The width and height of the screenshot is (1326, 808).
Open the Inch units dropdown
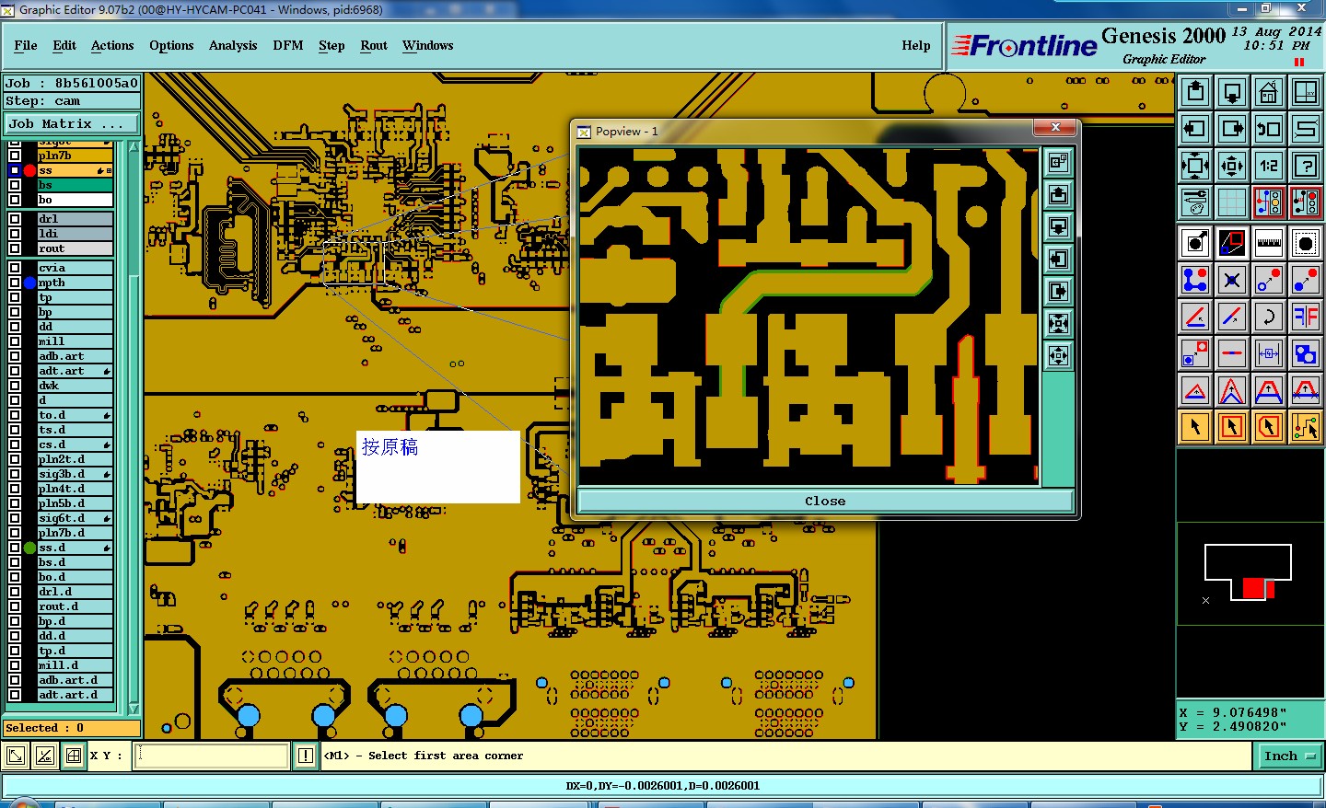(x=1289, y=756)
